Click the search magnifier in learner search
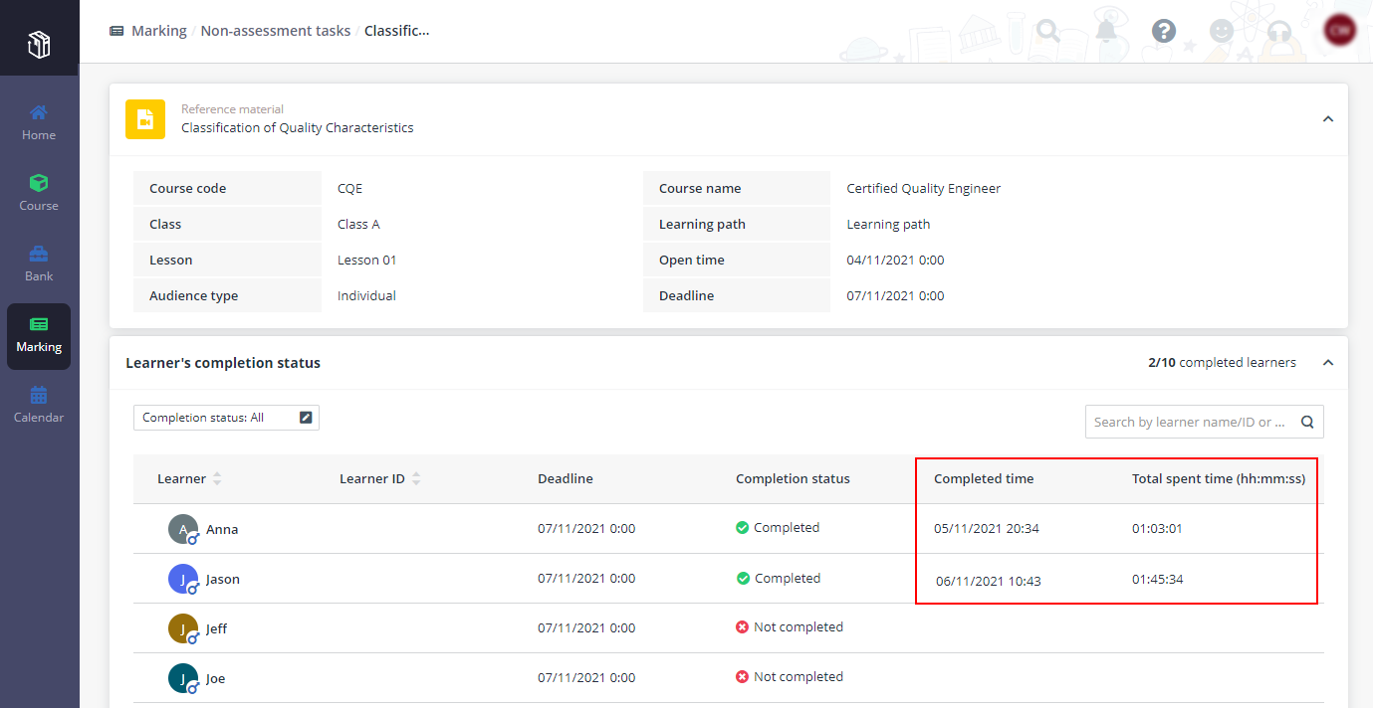Screen dimensions: 1373x708 (1307, 422)
